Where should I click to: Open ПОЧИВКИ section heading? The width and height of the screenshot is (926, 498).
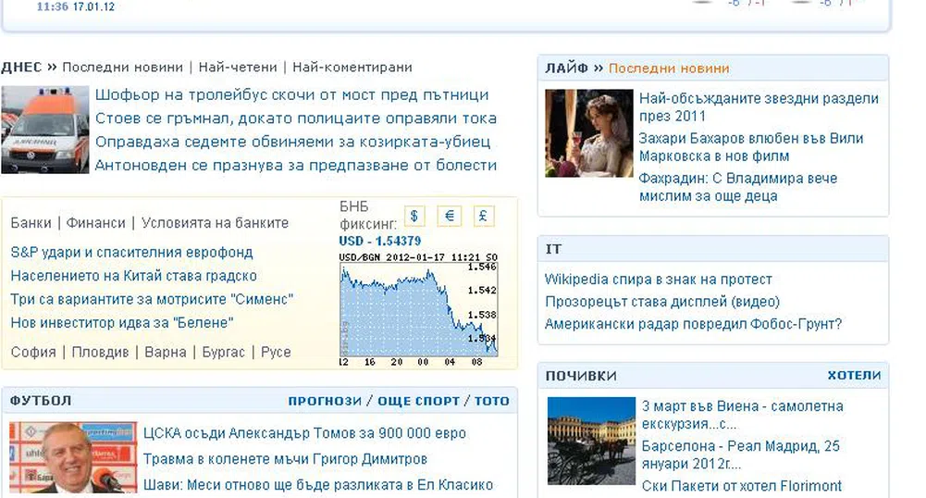click(581, 377)
